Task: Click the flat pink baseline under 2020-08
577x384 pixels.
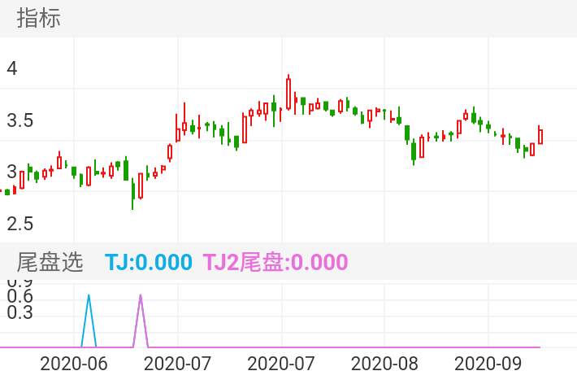Action: click(x=384, y=347)
